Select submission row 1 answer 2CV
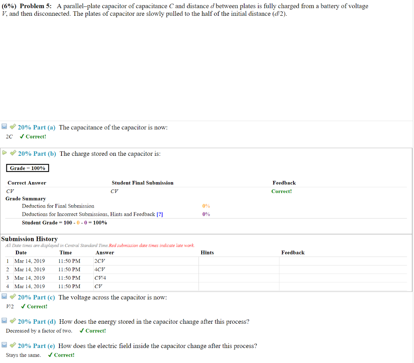Viewport: 414px width, 363px height. coord(99,261)
